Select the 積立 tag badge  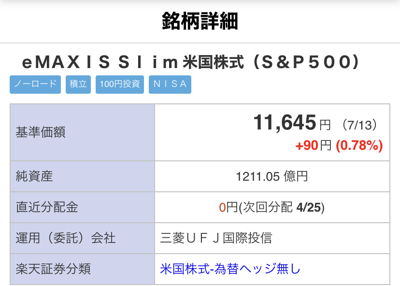pos(78,85)
